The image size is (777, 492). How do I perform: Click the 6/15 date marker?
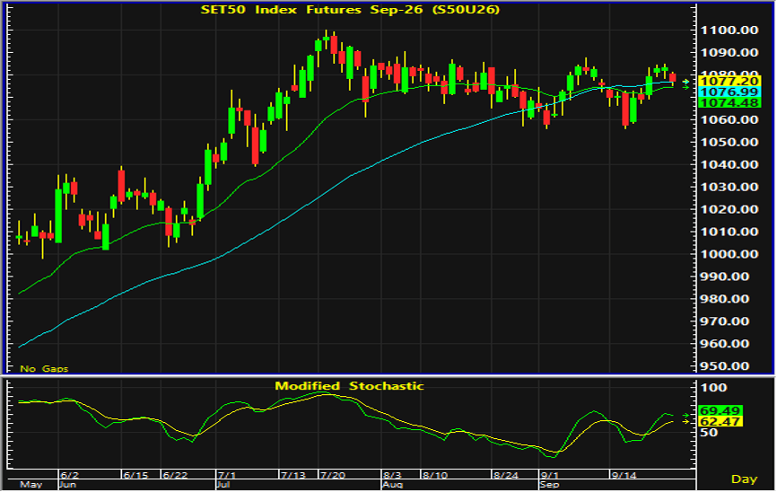pos(135,475)
